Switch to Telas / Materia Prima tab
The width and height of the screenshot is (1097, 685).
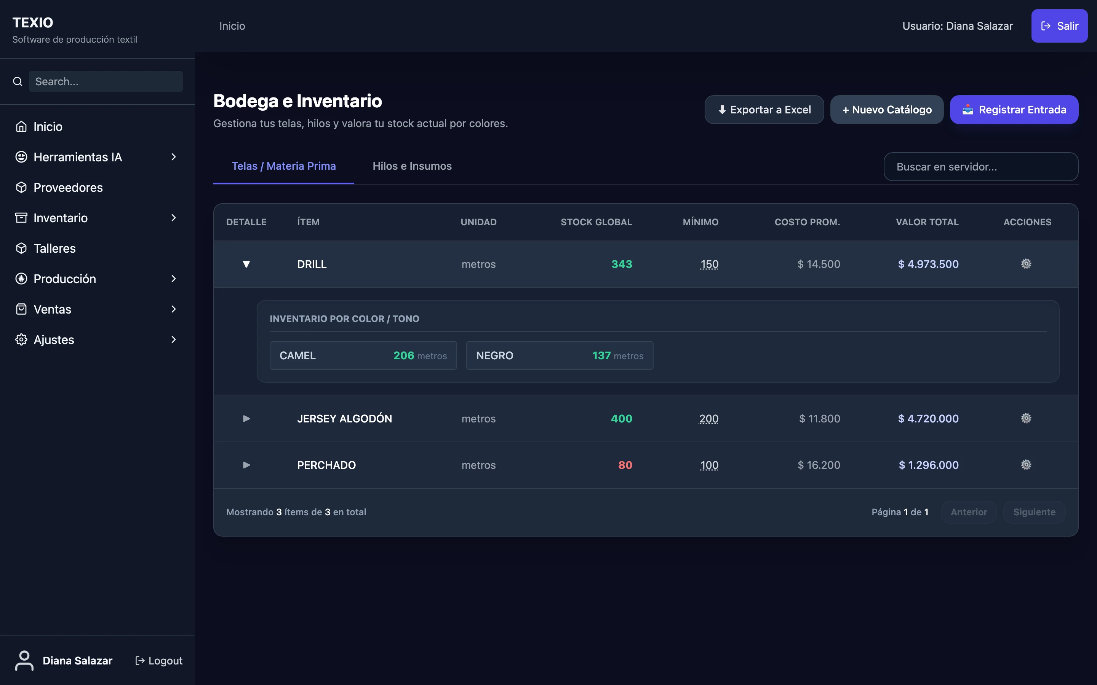pos(284,166)
